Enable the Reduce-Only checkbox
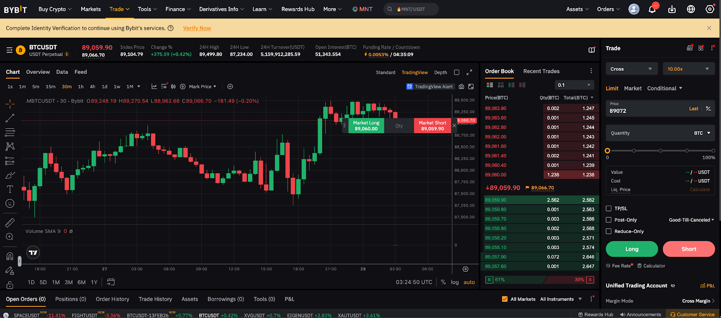Screen dimensions: 721x318 point(608,231)
